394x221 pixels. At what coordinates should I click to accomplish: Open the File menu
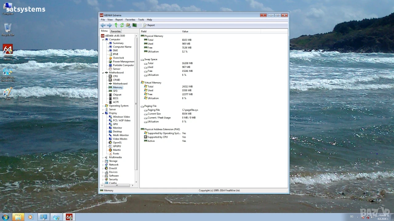(x=103, y=20)
